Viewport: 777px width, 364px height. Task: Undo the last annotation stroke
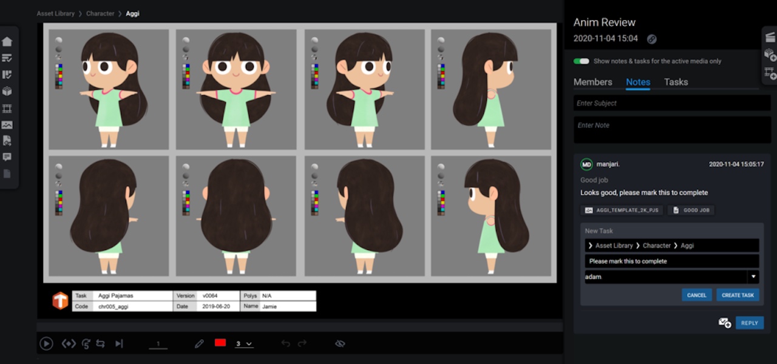click(x=285, y=343)
